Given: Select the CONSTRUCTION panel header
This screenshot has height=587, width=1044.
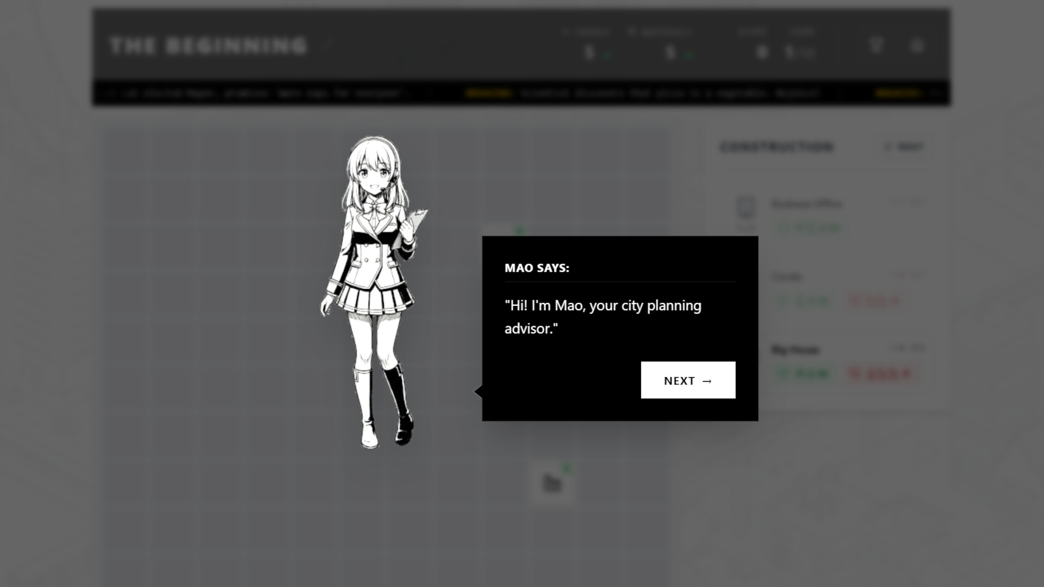Looking at the screenshot, I should tap(777, 147).
